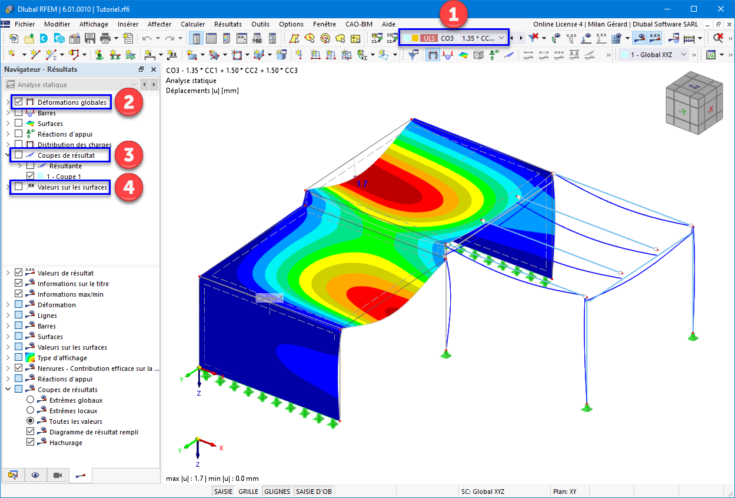735x498 pixels.
Task: Go to previous load case arrow
Action: coord(511,38)
